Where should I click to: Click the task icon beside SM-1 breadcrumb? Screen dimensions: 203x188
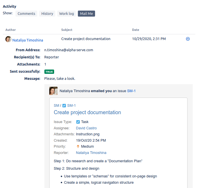[x=64, y=106]
